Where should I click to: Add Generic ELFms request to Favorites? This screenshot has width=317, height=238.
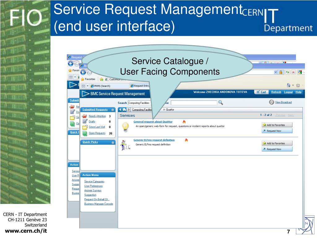(x=277, y=143)
